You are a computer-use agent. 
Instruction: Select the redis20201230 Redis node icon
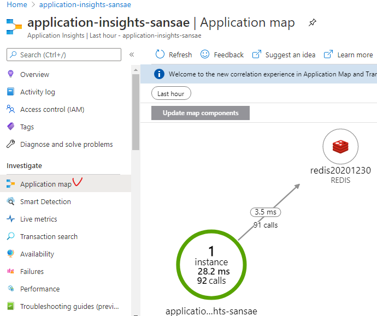tap(340, 146)
